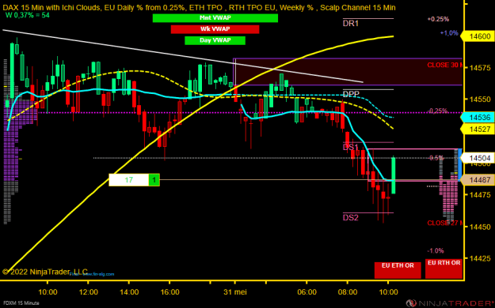495x308 pixels.
Task: Click the 31 mei date axis label
Action: (235, 292)
